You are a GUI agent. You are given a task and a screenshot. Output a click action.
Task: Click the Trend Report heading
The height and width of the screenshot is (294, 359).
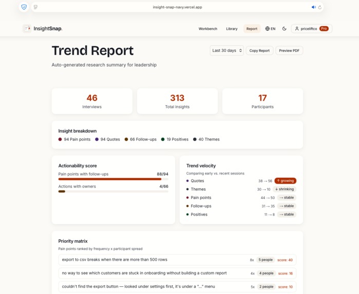[93, 51]
